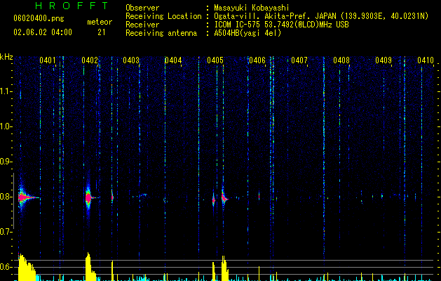Click the 0402 time marker
The image size is (441, 281).
point(90,60)
